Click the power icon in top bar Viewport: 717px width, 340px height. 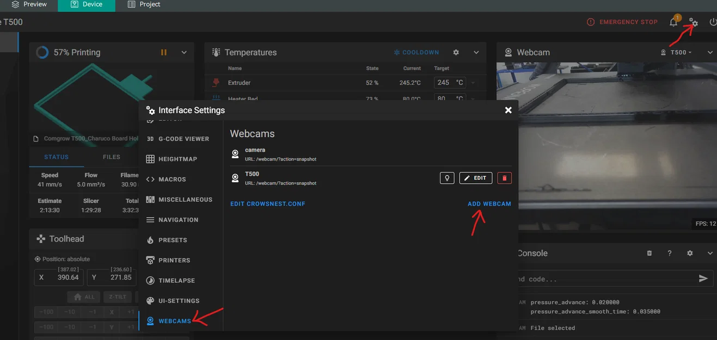[713, 22]
